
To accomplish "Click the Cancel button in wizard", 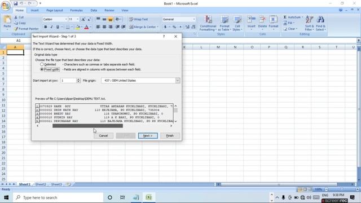I will click(103, 135).
